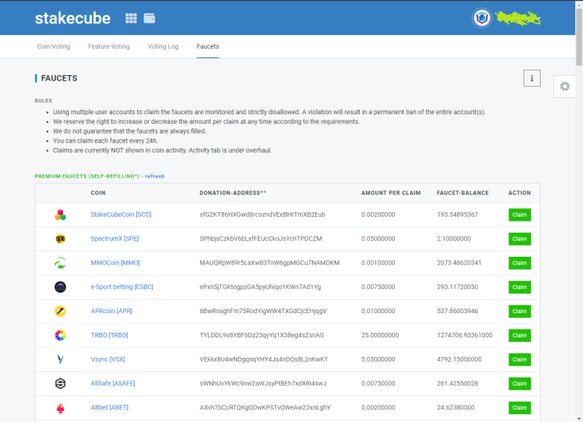The image size is (583, 422).
Task: Claim the Vsync faucet
Action: coord(520,359)
